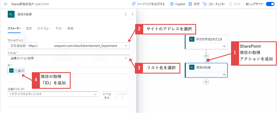Add step with plus between cards
277x113 pixels.
(x=206, y=56)
